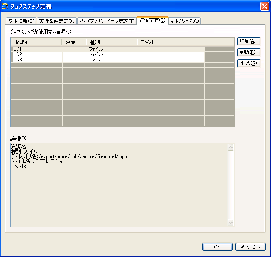Screen dimensions: 271x257
Task: Select the 資源定義(O) tab
Action: (152, 20)
